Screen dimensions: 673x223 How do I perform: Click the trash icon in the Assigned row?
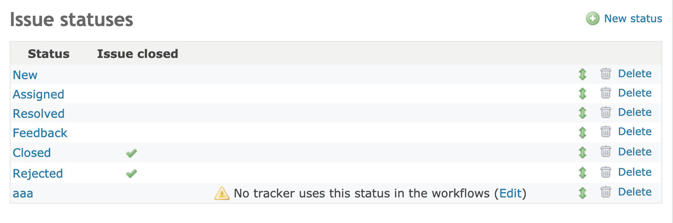click(606, 93)
